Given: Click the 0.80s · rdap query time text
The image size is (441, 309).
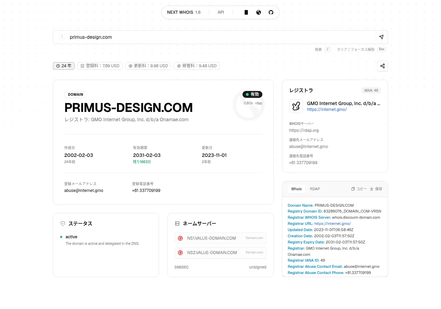Looking at the screenshot, I should click(253, 103).
